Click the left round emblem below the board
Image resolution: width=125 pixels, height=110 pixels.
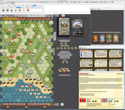8,108
